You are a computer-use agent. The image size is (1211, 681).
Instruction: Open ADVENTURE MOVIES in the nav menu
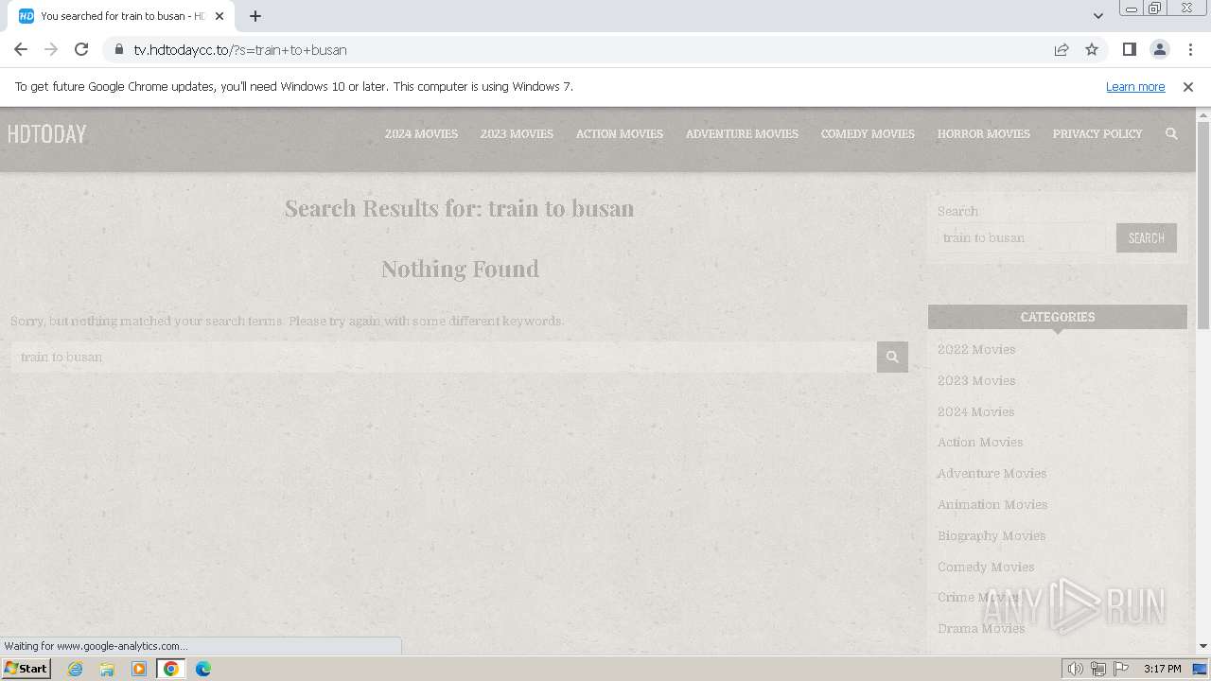pos(742,133)
